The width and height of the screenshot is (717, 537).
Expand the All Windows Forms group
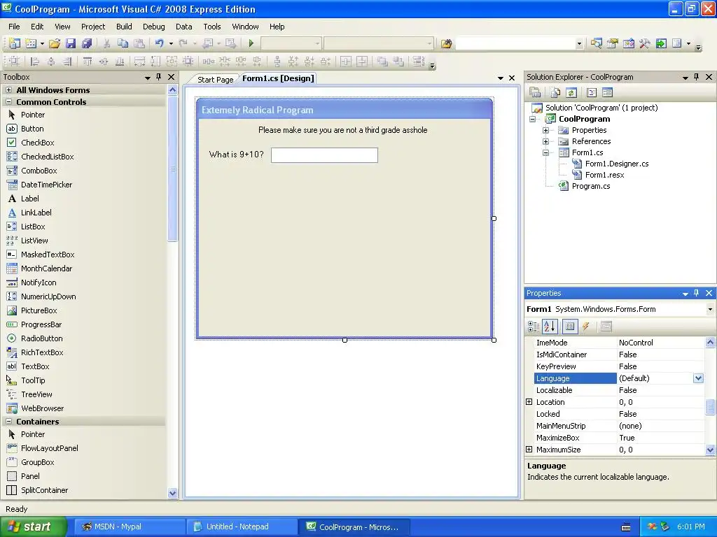click(x=8, y=90)
